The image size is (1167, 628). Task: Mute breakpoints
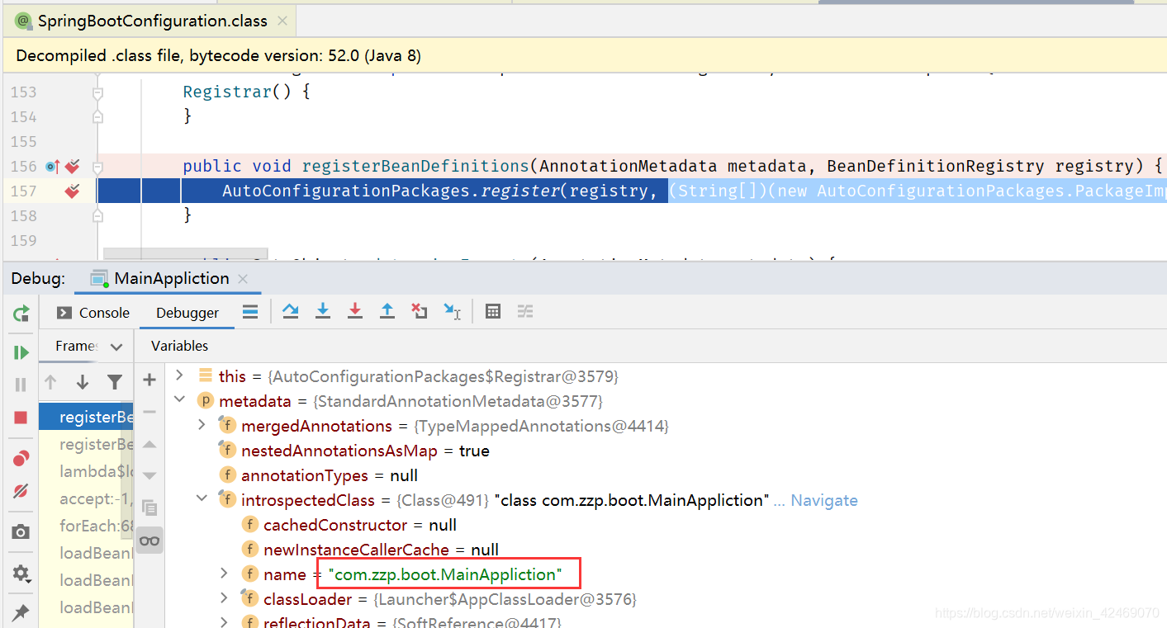pyautogui.click(x=21, y=491)
